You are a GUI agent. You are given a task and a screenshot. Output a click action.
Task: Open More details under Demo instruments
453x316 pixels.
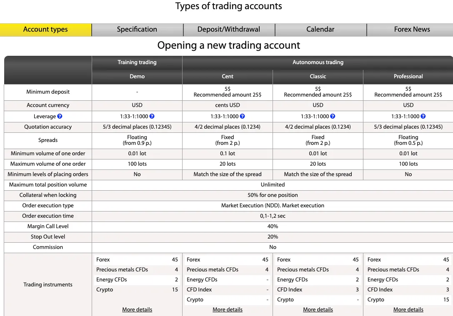pyautogui.click(x=137, y=309)
